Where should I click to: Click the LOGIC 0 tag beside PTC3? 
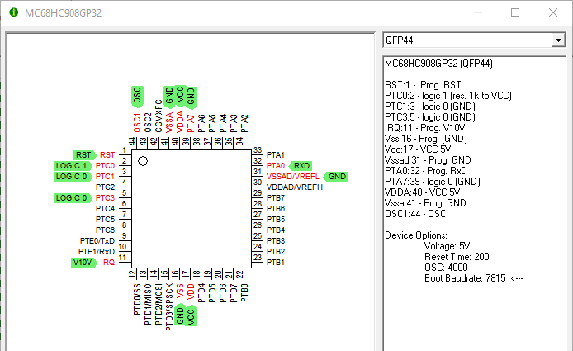[x=73, y=198]
